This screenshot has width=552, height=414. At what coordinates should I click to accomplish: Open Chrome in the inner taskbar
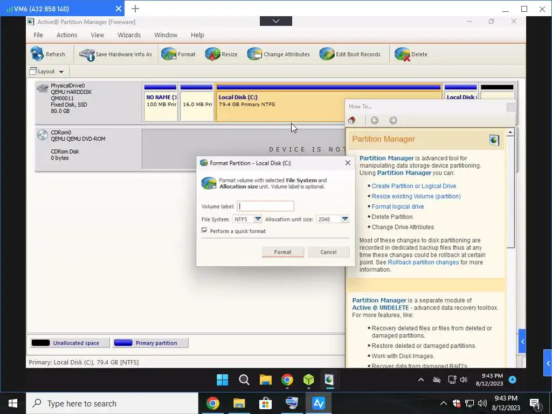[x=287, y=380]
